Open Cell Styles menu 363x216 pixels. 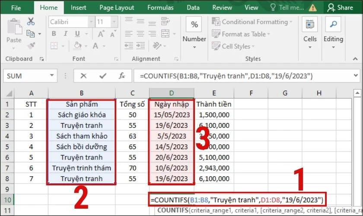tap(233, 46)
